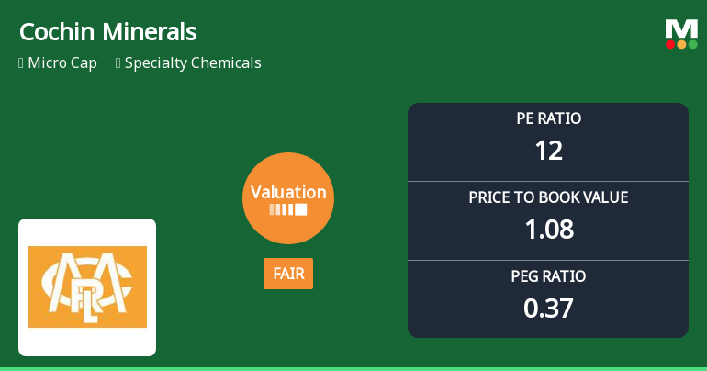
Task: Select the 0.37 PEG ratio value
Action: pos(548,308)
